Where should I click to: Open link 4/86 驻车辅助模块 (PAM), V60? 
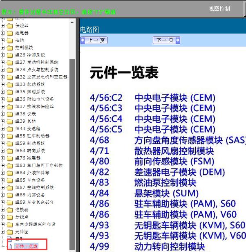tap(163, 214)
